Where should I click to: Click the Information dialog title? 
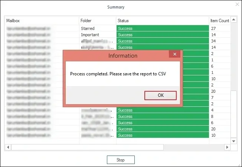tap(123, 56)
